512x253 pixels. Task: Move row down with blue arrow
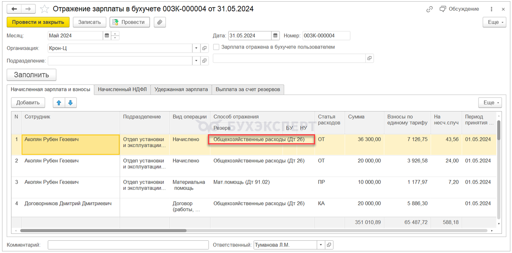[71, 103]
